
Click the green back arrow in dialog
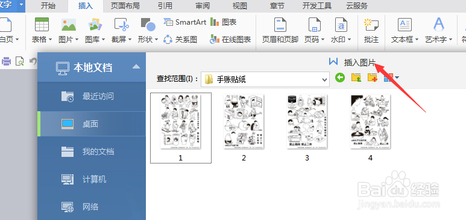click(x=340, y=78)
